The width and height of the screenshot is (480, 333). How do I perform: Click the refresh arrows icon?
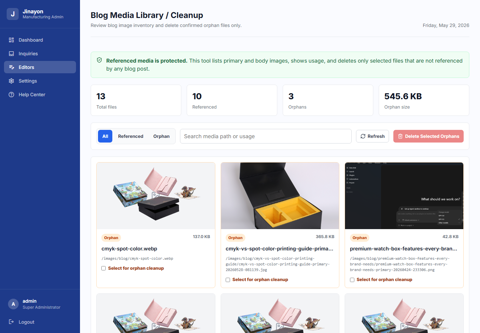pos(363,136)
